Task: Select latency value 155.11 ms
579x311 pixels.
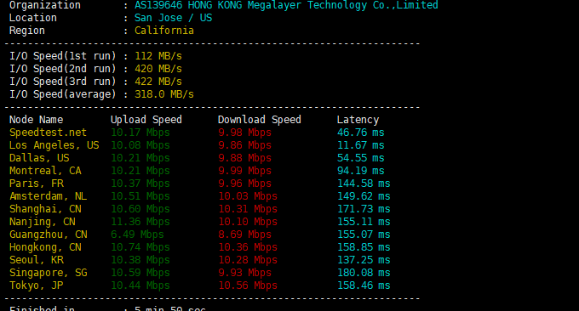Action: 364,222
